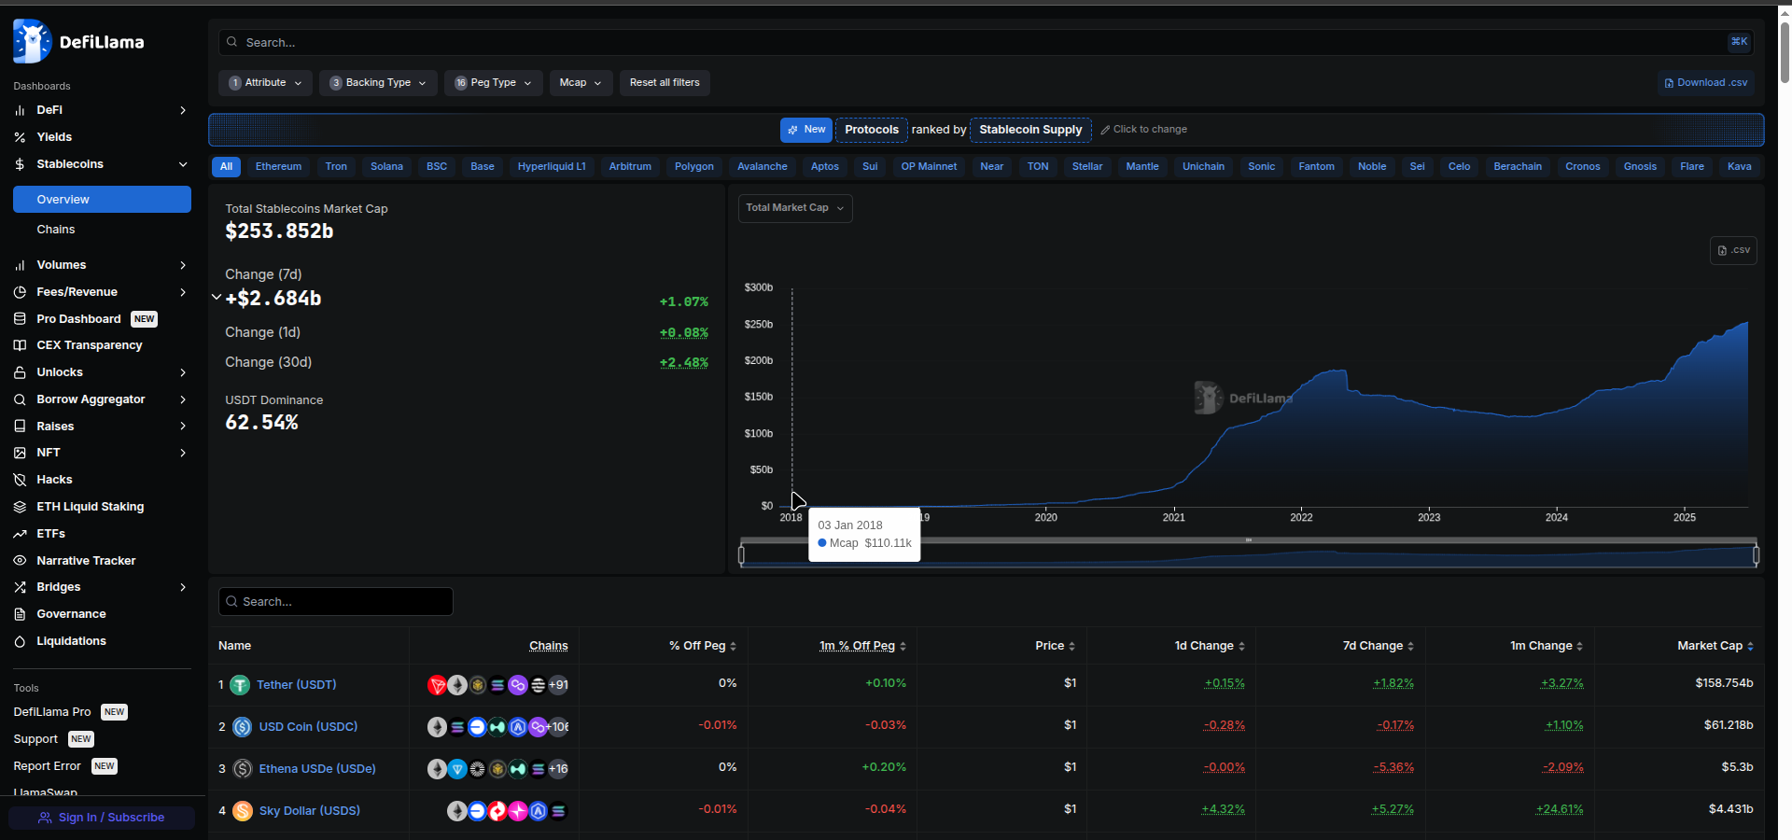Open the Ethena USDe (USDe) link
This screenshot has height=840, width=1792.
pyautogui.click(x=317, y=769)
